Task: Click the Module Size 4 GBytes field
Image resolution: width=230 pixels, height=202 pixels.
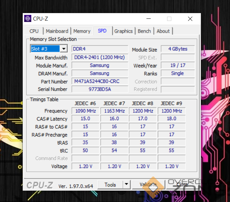Action: coord(177,49)
